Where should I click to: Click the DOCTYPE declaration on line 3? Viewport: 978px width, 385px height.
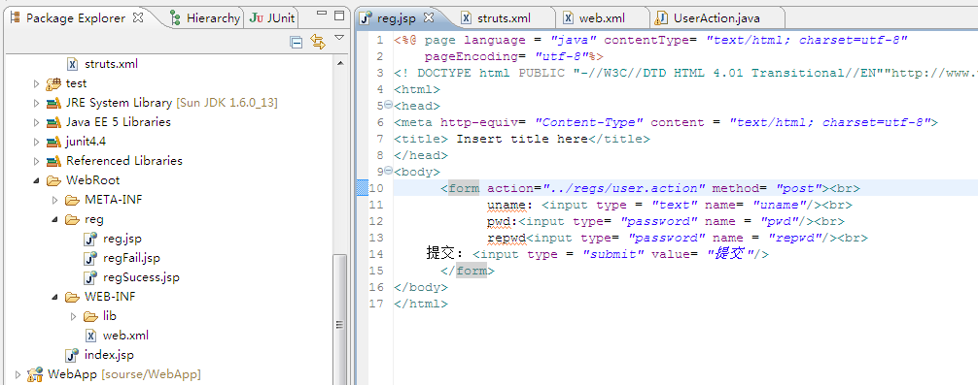[686, 73]
